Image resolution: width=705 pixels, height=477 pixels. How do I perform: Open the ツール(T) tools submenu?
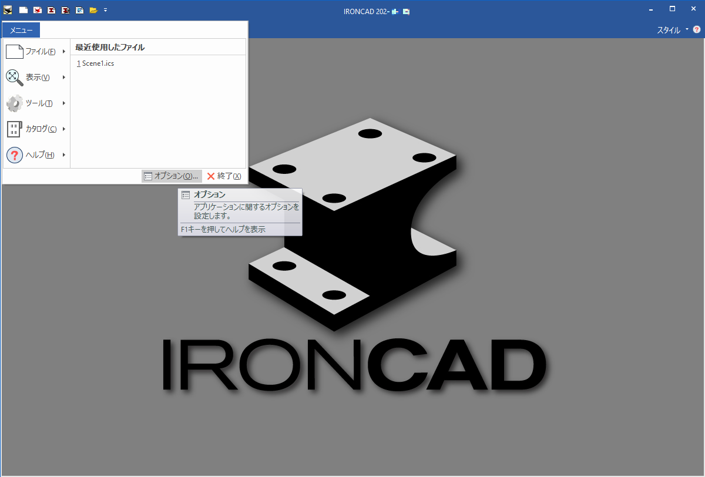(x=36, y=103)
